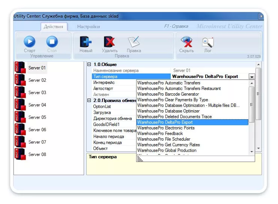Open the Лог log viewer icon
This screenshot has width=278, height=204.
tap(207, 42)
